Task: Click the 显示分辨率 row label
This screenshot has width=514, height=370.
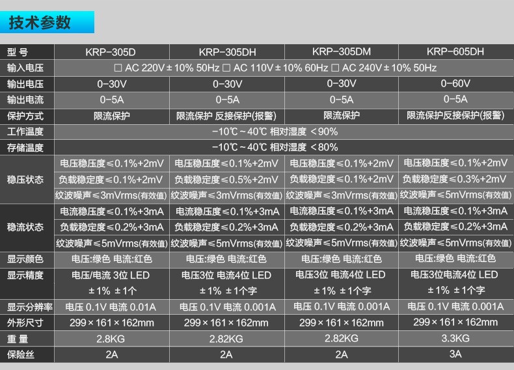Action: [30, 307]
